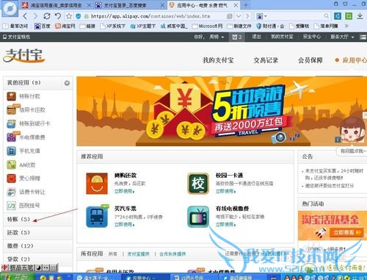This screenshot has height=280, width=367.
Task: Show more bookmarks with the double chevron
Action: (346, 26)
